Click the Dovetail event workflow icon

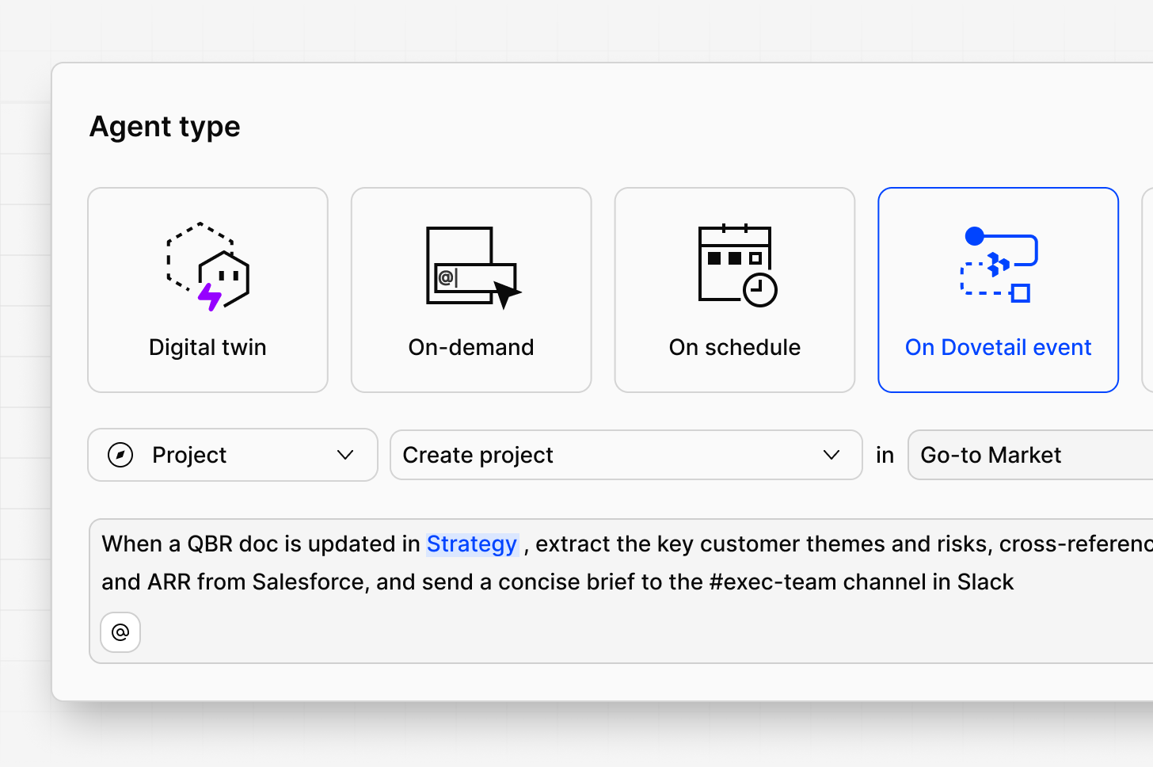1001,265
